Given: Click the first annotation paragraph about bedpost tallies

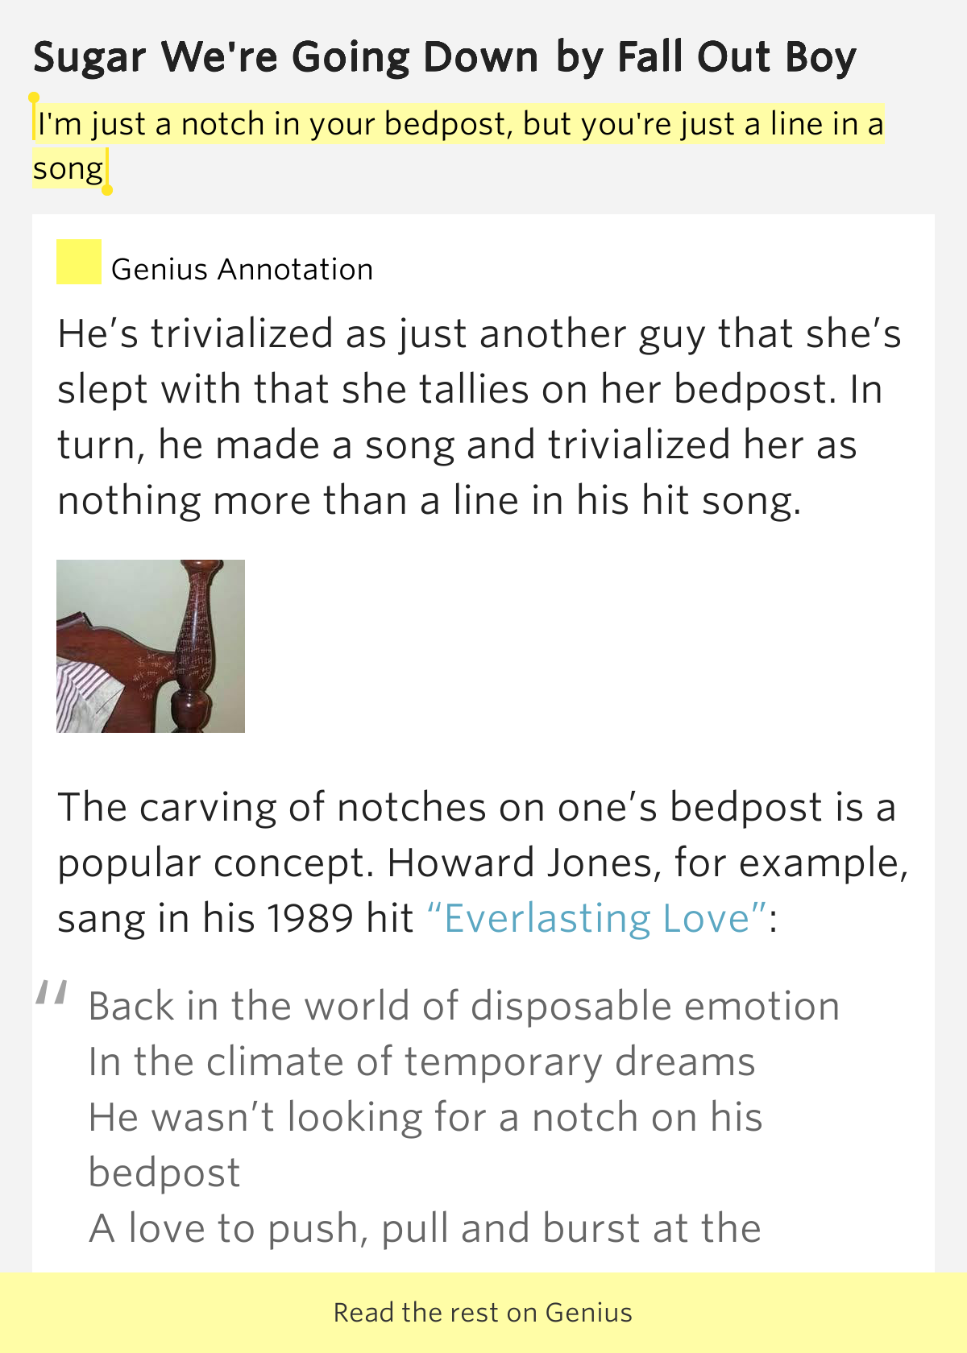Looking at the screenshot, I should (479, 417).
